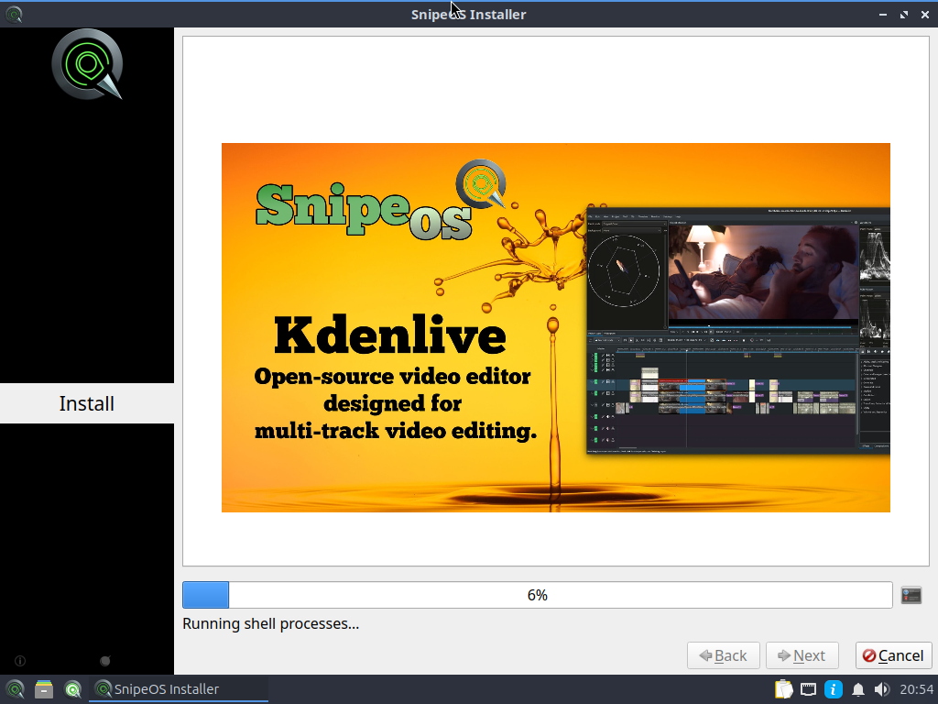This screenshot has height=704, width=938.
Task: Cancel the installation
Action: pos(894,655)
